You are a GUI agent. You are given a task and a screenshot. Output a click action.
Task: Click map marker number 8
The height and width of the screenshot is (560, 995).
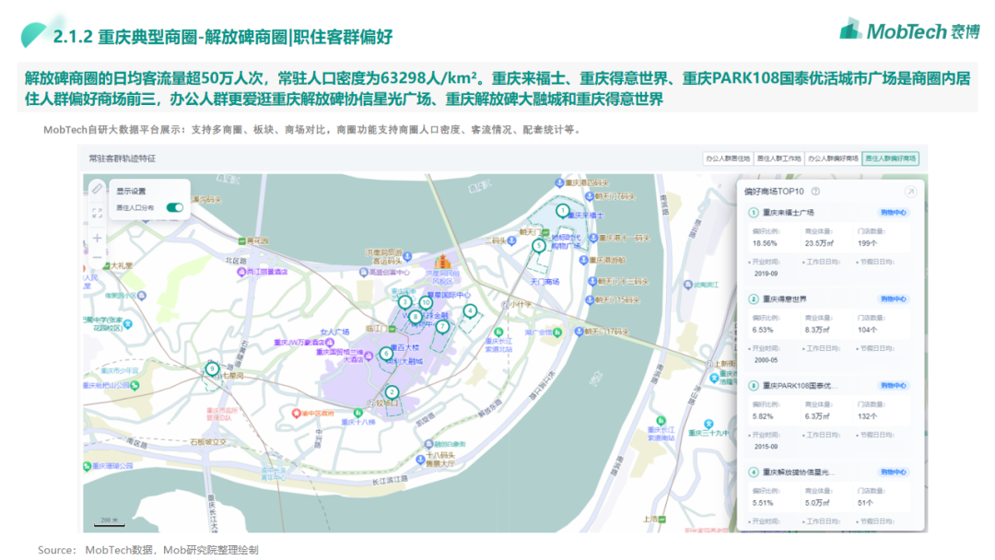pyautogui.click(x=415, y=316)
